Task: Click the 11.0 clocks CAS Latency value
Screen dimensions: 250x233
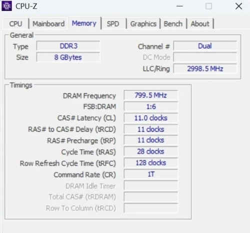Action: point(151,118)
